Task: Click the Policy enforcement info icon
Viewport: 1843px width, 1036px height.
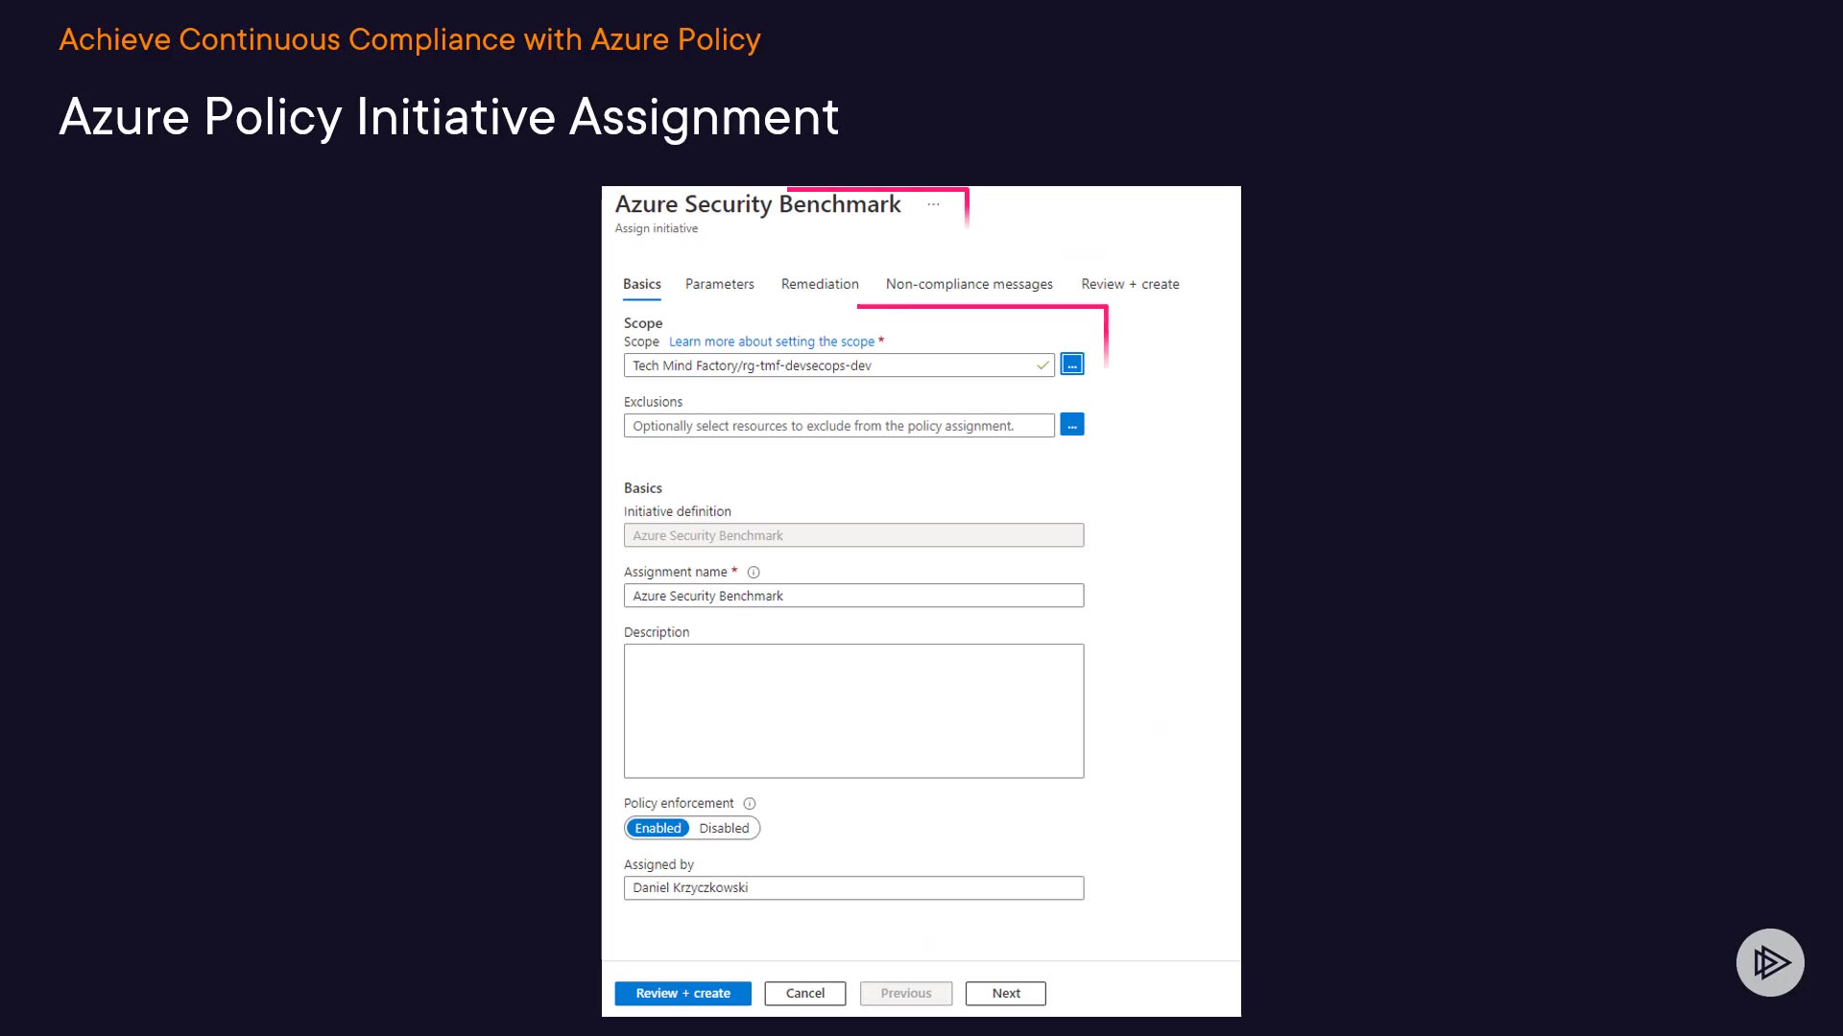Action: (x=750, y=804)
